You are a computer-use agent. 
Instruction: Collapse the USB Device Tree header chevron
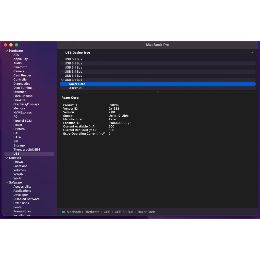(x=252, y=53)
